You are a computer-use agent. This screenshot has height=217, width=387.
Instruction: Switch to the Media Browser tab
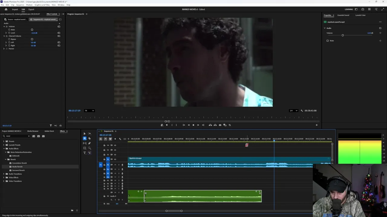33,131
